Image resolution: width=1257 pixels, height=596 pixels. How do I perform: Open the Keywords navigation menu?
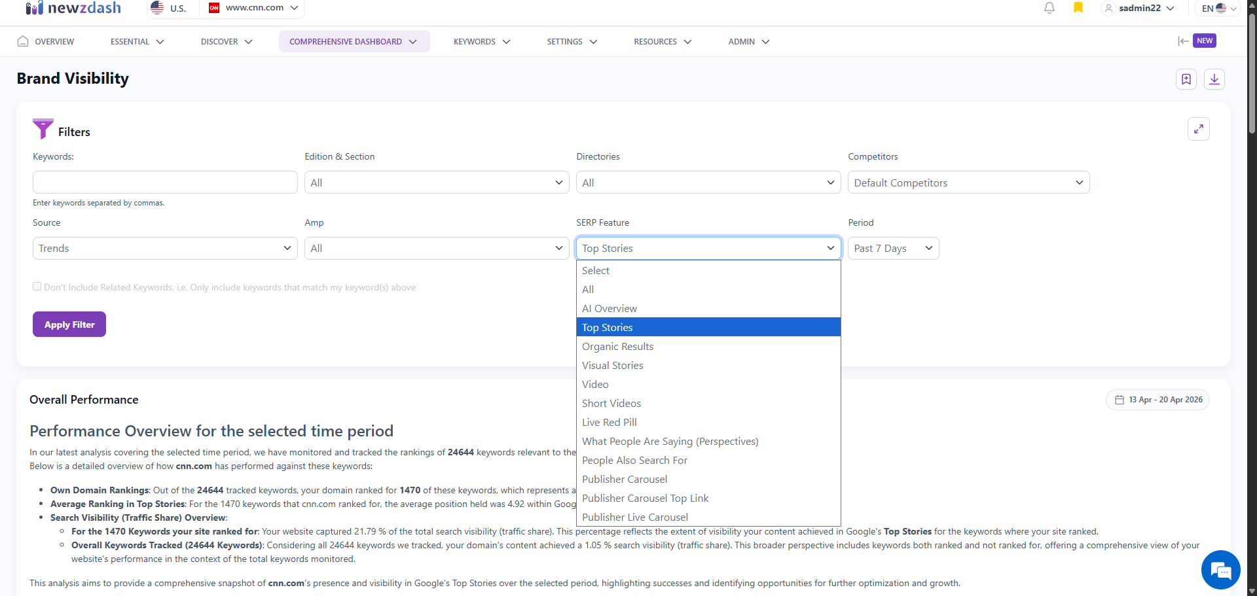coord(481,42)
